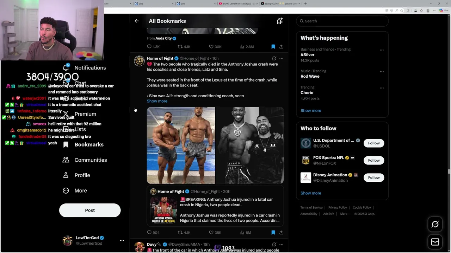451x253 pixels.
Task: Open more options on Home of Fight post
Action: (x=281, y=58)
